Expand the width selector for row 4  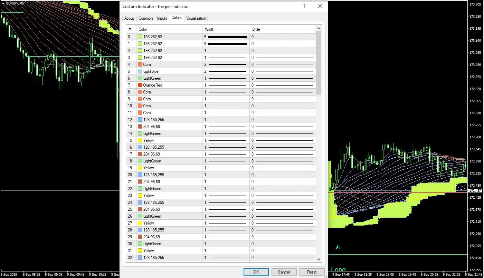(x=226, y=64)
